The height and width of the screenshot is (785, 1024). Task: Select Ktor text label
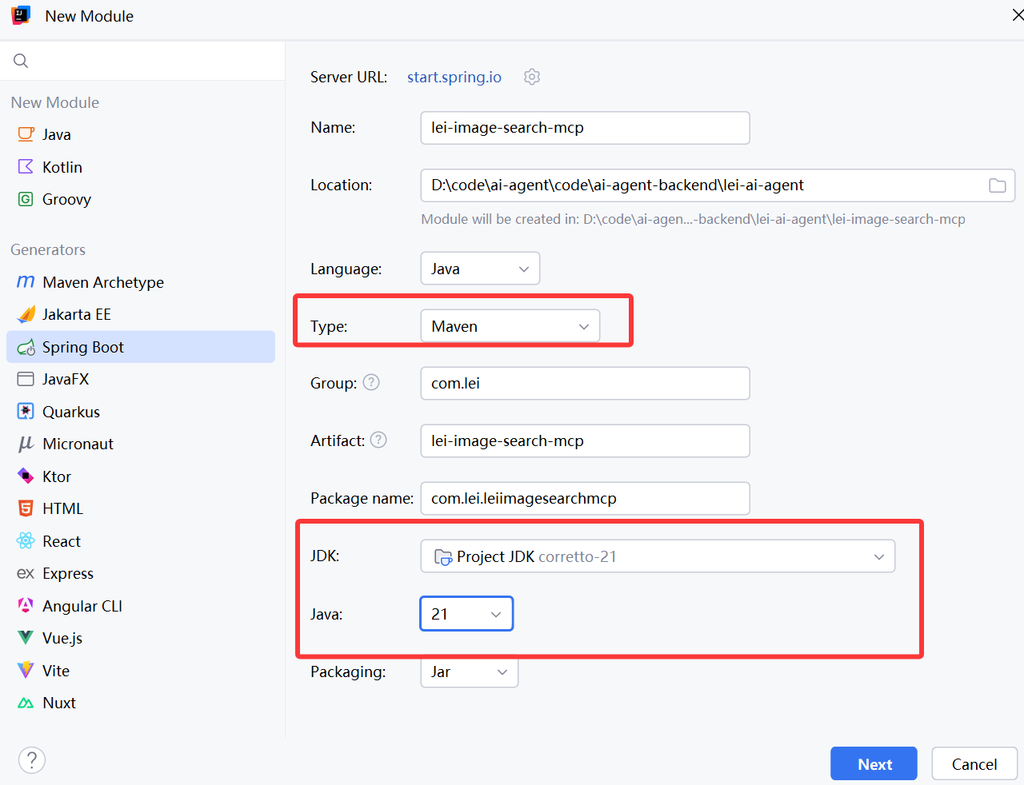(x=57, y=476)
